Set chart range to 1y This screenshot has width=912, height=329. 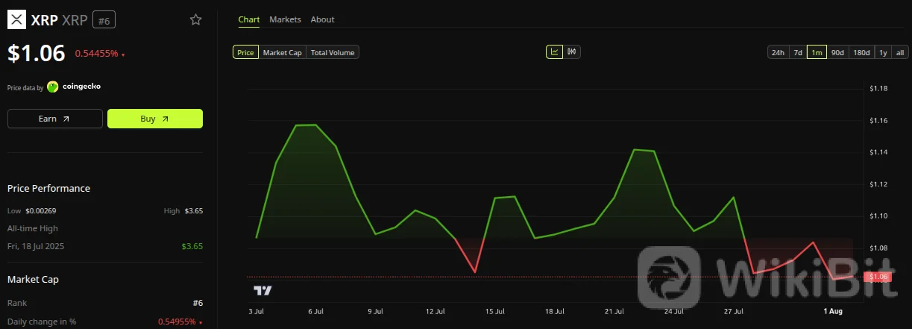[883, 52]
